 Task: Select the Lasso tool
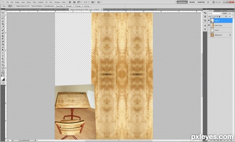tap(3, 18)
